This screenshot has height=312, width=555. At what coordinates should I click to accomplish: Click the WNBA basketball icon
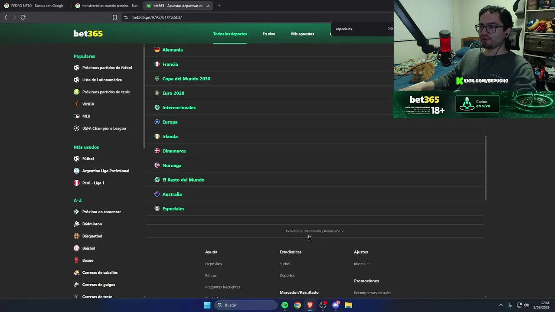[x=76, y=104]
